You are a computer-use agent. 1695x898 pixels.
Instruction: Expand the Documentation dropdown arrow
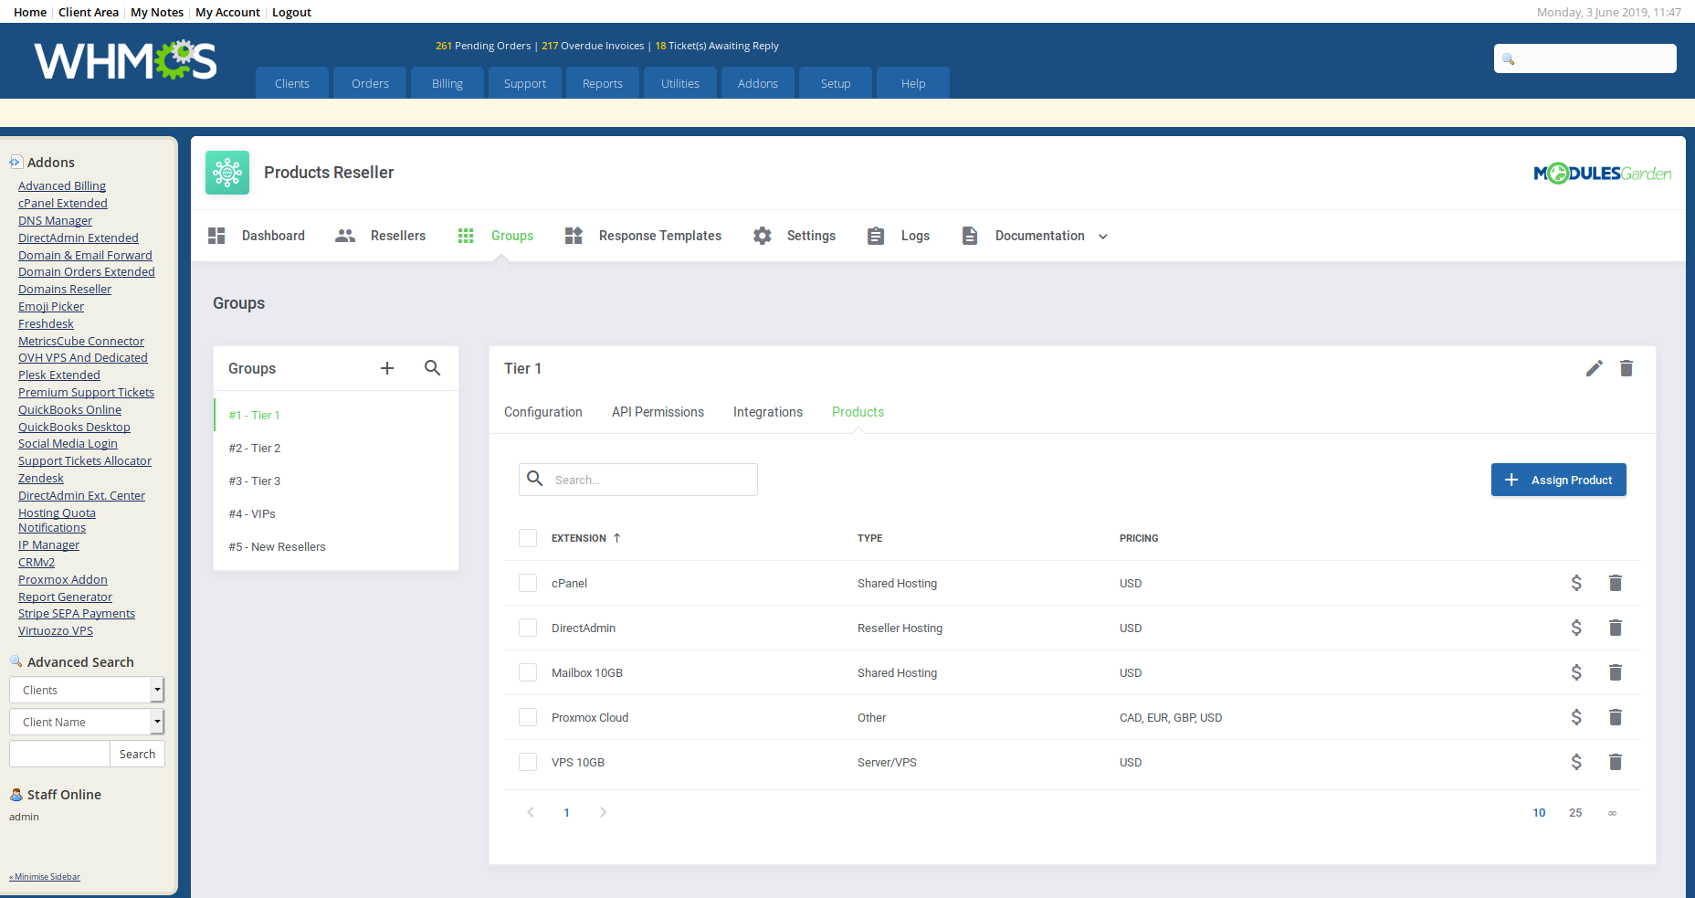[1103, 237]
